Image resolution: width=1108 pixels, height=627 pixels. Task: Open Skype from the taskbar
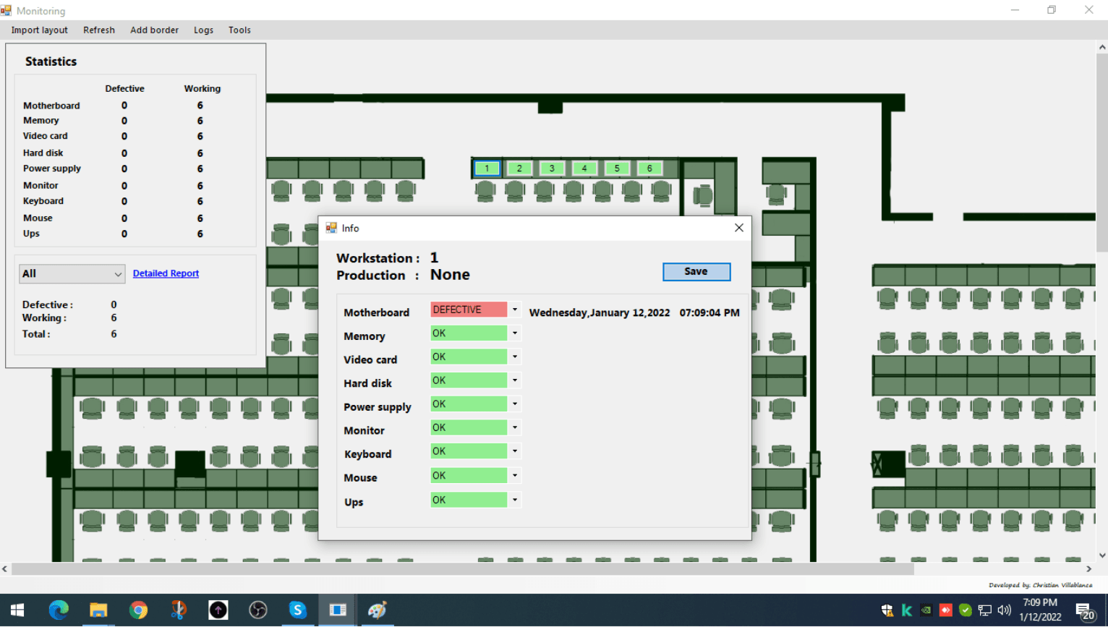tap(297, 610)
